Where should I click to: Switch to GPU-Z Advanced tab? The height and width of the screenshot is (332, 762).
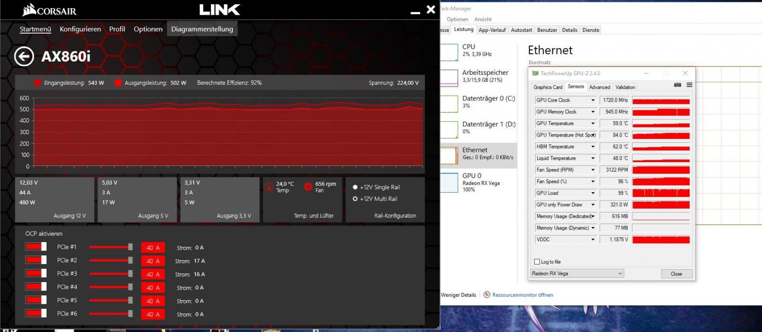[600, 87]
